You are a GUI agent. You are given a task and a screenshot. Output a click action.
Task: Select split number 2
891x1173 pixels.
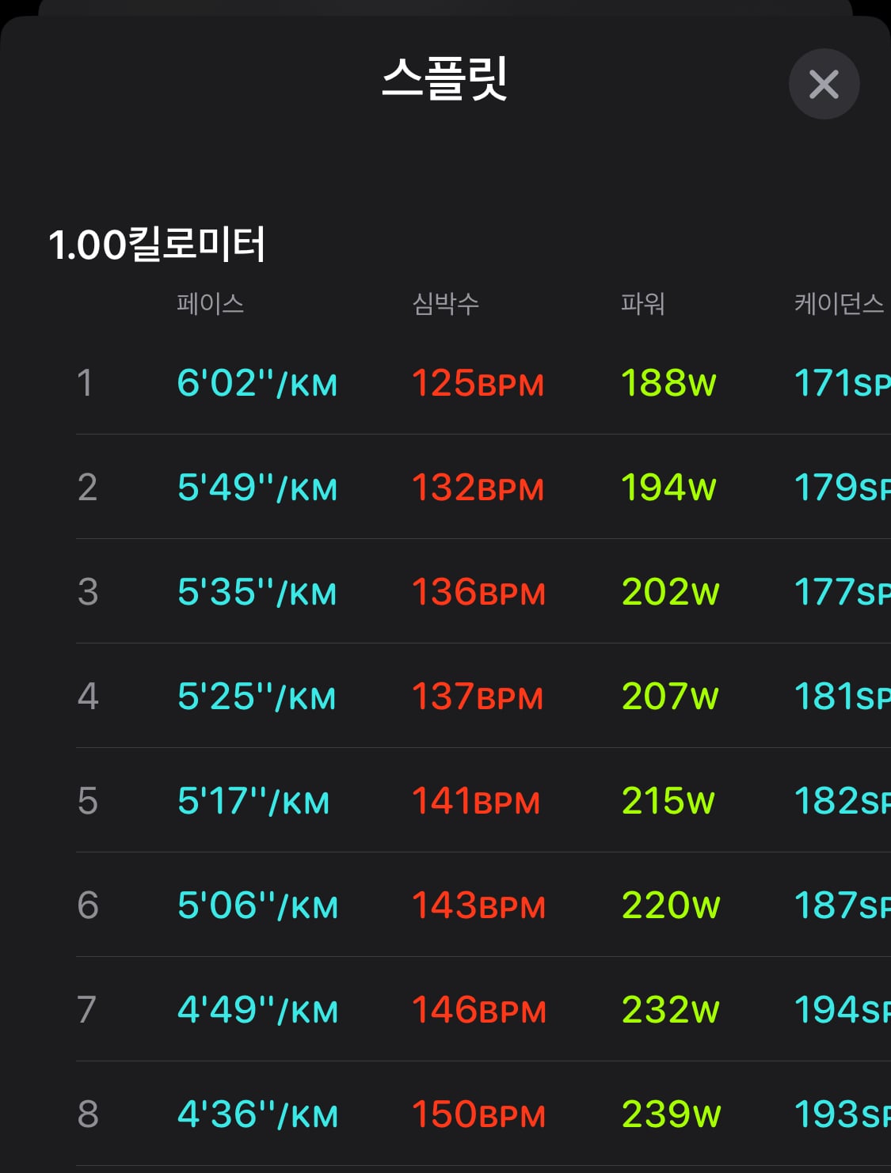(87, 488)
